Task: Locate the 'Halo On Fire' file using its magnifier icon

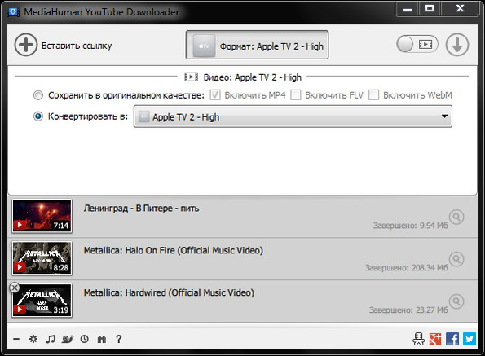Action: tap(456, 259)
